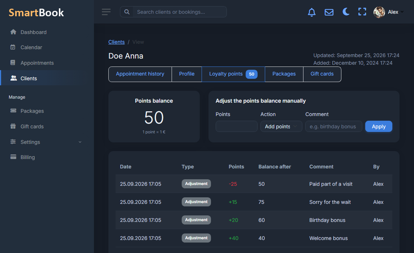Click the SmartBook logo

(36, 12)
